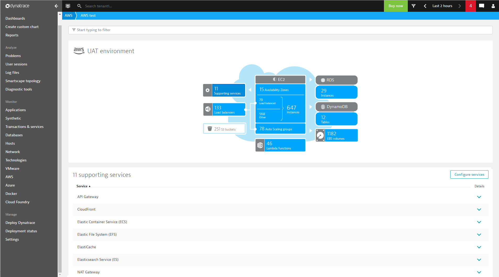This screenshot has width=499, height=277.
Task: Go to the previous timeframe with the left chevron
Action: [425, 6]
